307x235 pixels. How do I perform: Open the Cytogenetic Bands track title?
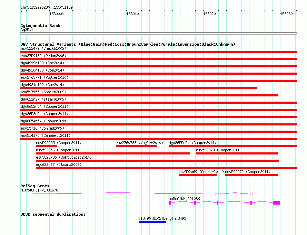pos(41,26)
